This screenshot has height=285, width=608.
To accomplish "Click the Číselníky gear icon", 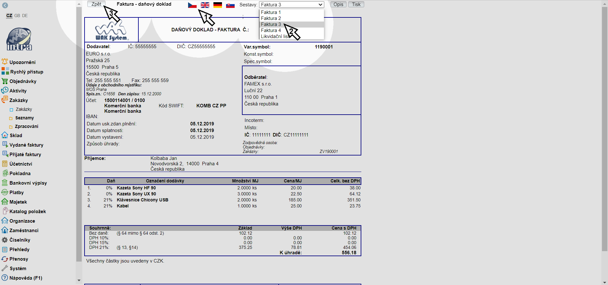I will click(x=5, y=240).
